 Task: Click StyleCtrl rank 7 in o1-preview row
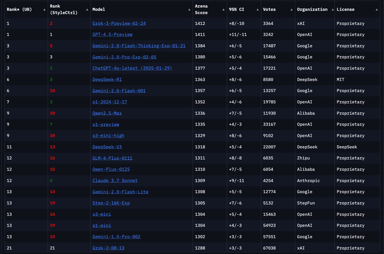(x=51, y=124)
